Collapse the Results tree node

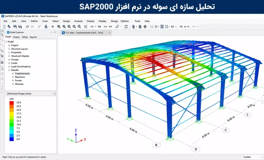click(x=9, y=70)
